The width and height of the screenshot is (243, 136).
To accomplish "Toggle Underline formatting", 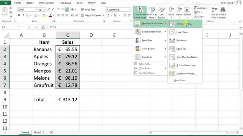I will pyautogui.click(x=27, y=15).
